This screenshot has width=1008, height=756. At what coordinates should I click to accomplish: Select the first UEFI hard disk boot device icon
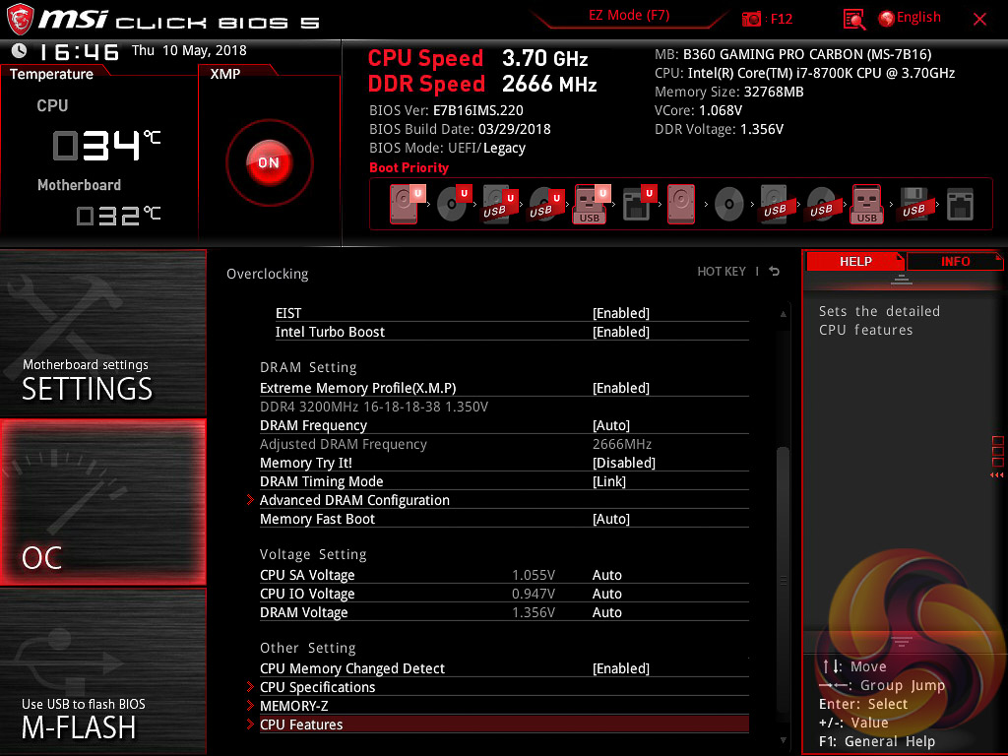[x=407, y=204]
